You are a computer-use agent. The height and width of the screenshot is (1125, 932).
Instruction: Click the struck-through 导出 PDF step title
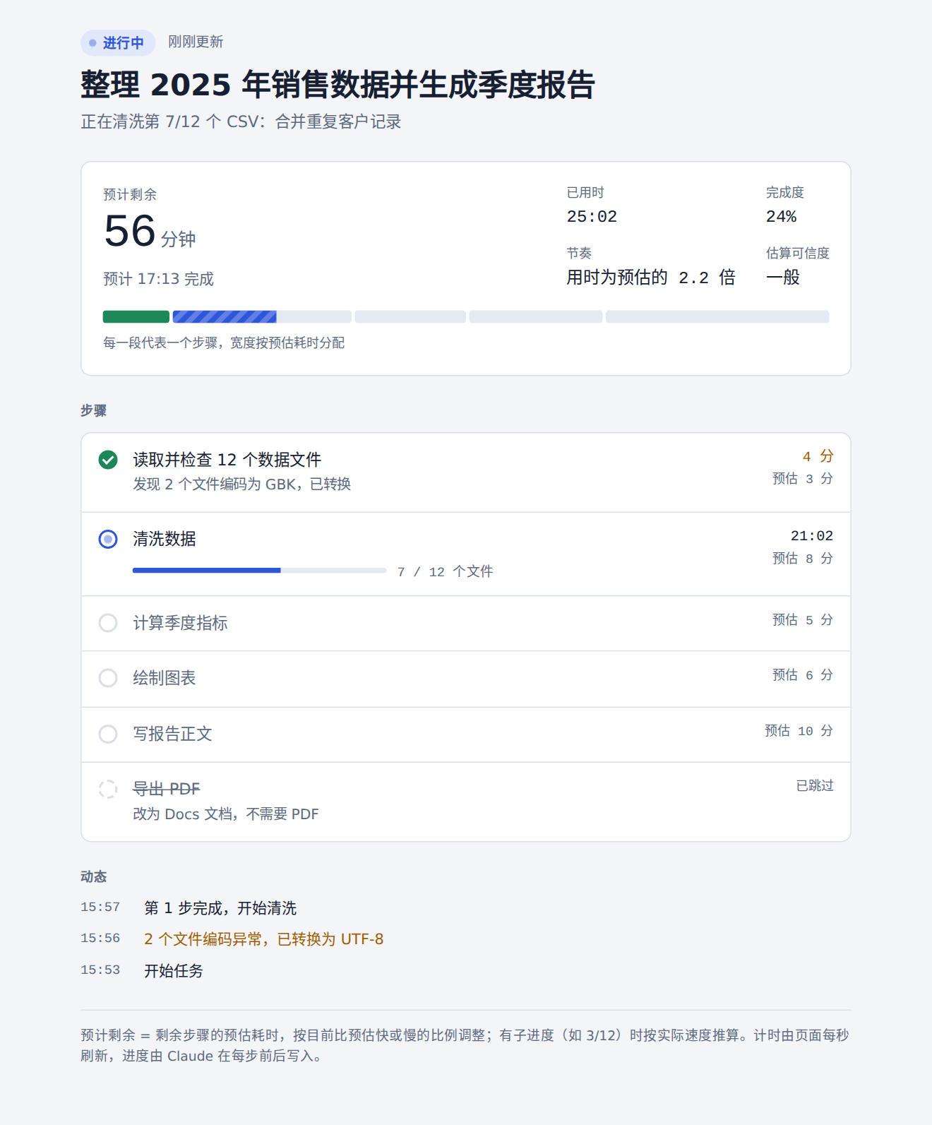coord(167,789)
